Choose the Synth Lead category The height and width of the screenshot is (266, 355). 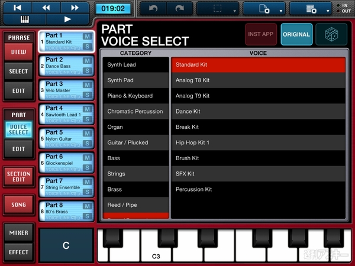point(136,64)
